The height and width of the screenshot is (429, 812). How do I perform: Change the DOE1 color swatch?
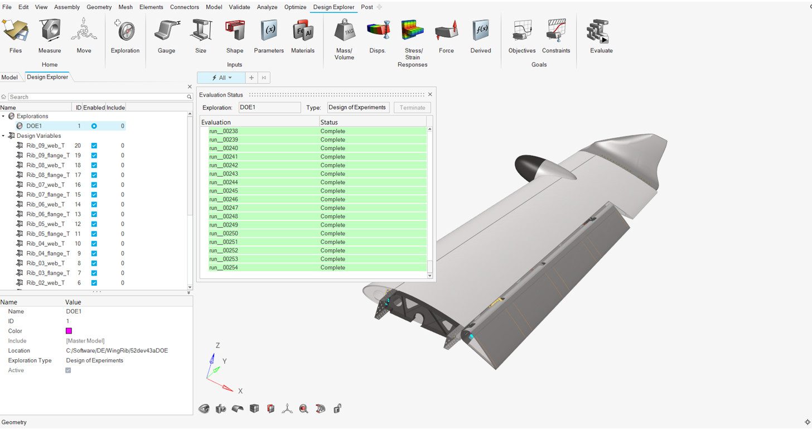(68, 331)
